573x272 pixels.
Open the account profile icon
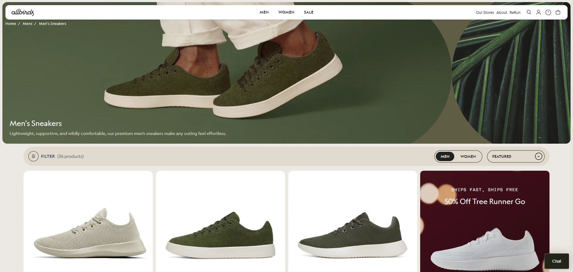[539, 12]
